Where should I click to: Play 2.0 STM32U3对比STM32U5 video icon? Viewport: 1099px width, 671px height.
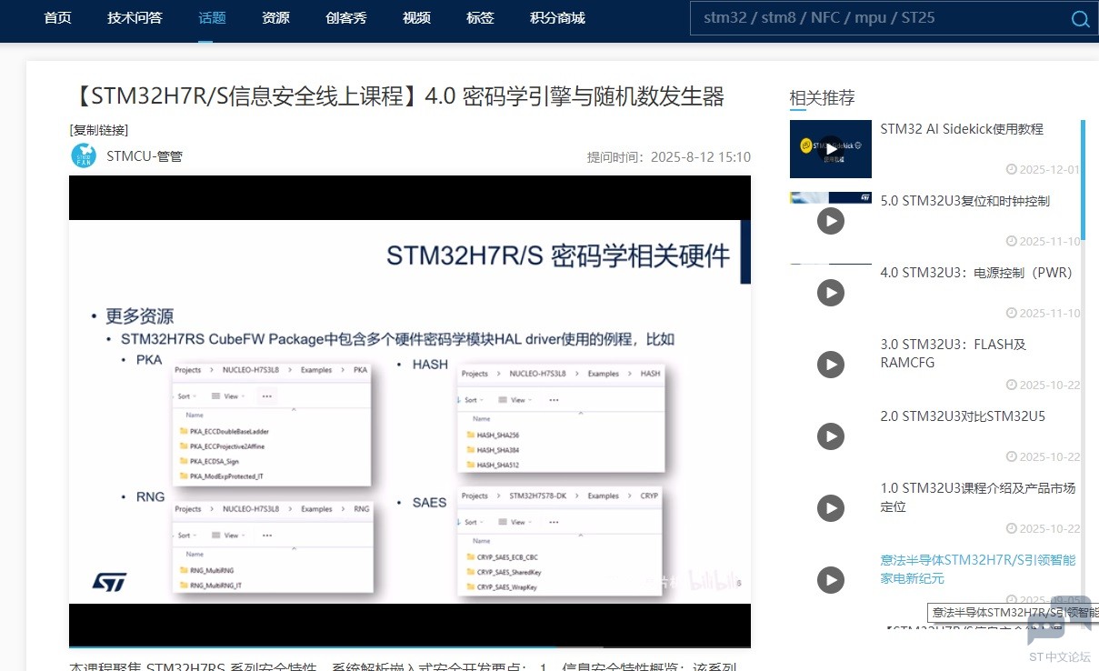(x=831, y=436)
